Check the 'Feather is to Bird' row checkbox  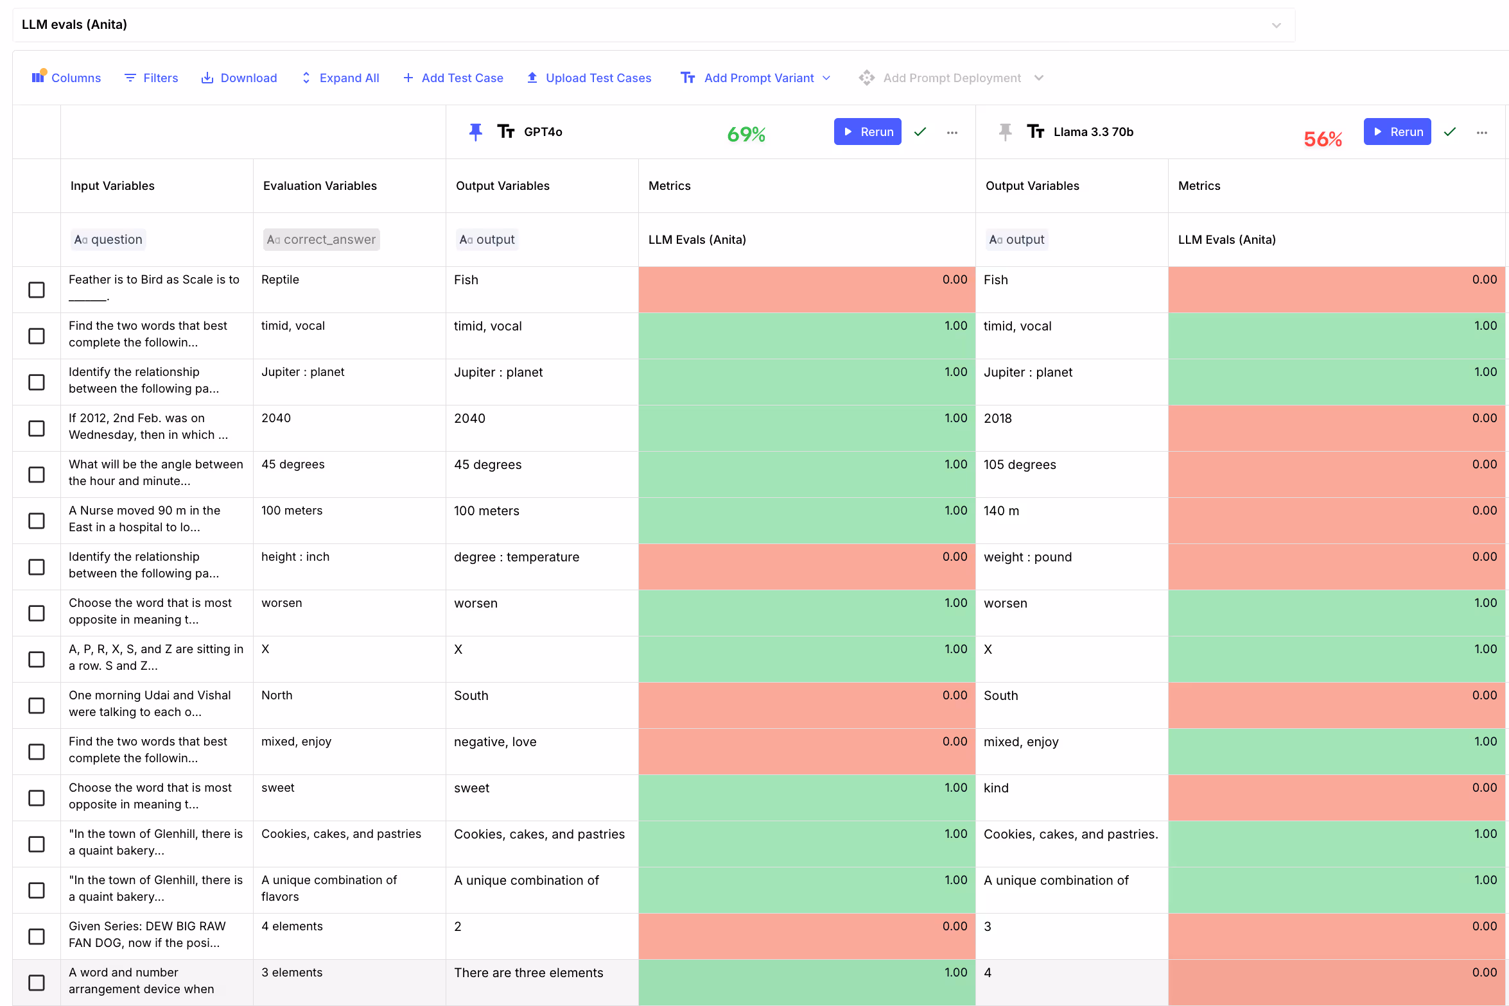click(x=37, y=290)
